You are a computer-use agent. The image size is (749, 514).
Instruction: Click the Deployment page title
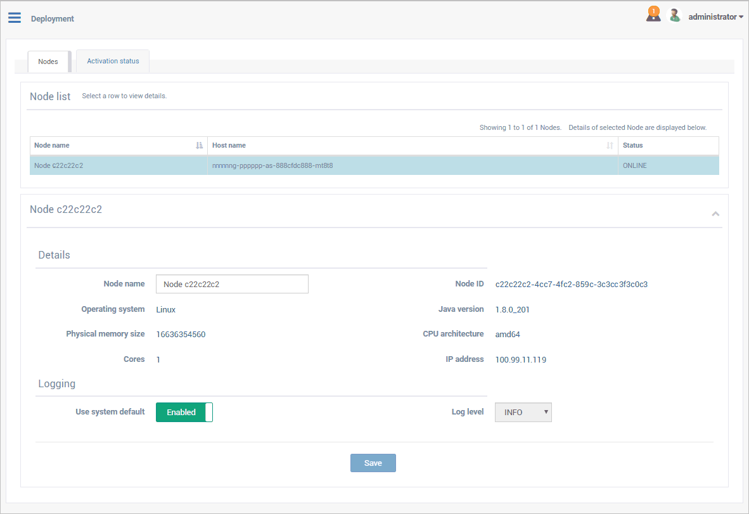pyautogui.click(x=53, y=19)
